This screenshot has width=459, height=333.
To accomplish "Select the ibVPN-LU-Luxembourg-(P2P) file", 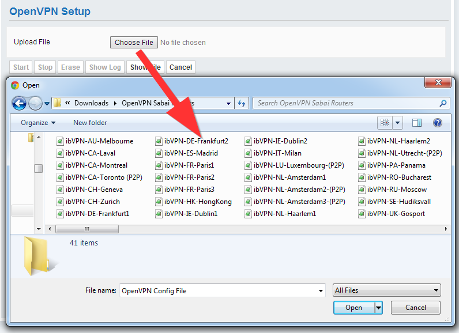I will pos(295,165).
